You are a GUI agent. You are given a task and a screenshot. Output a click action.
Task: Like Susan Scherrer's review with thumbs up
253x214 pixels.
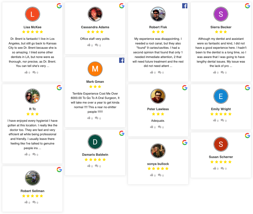(214, 168)
